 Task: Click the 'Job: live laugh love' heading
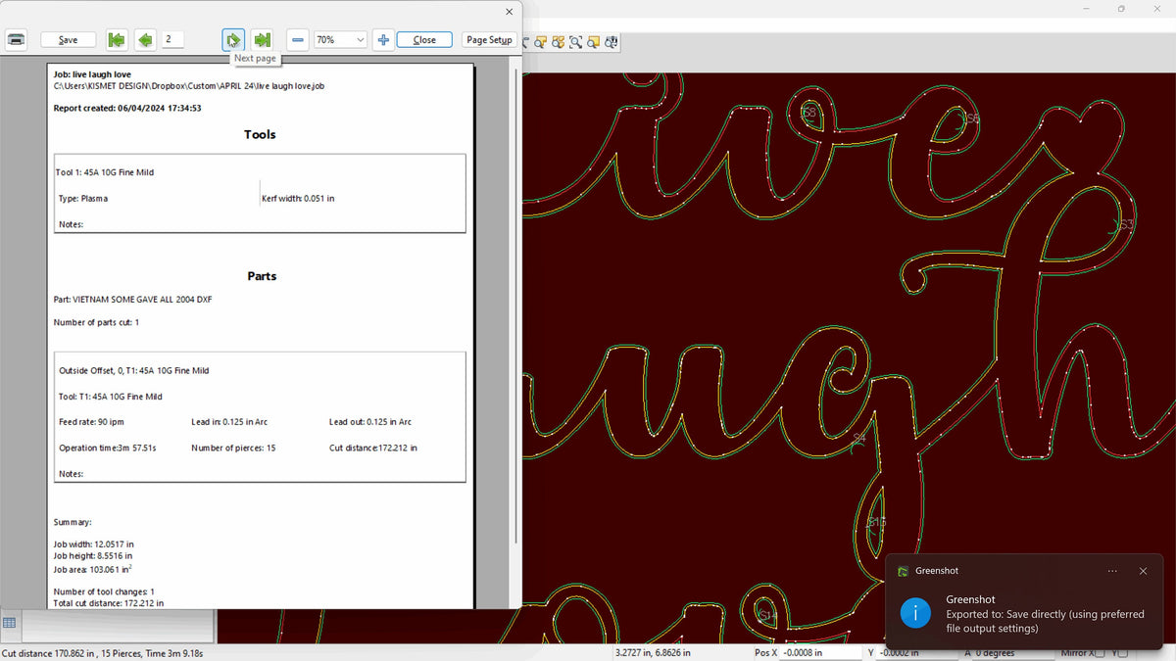92,74
